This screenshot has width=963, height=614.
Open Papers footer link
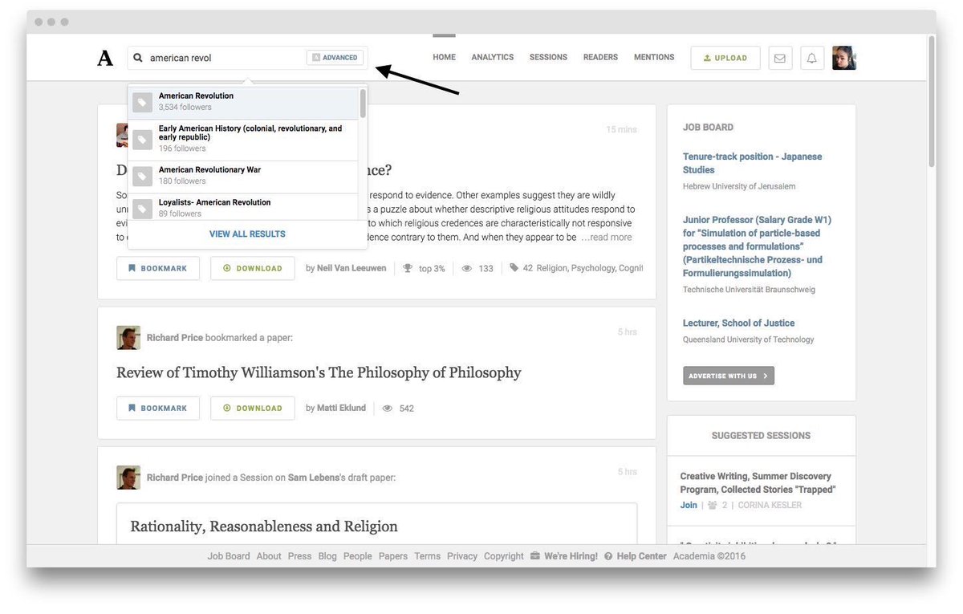click(393, 556)
